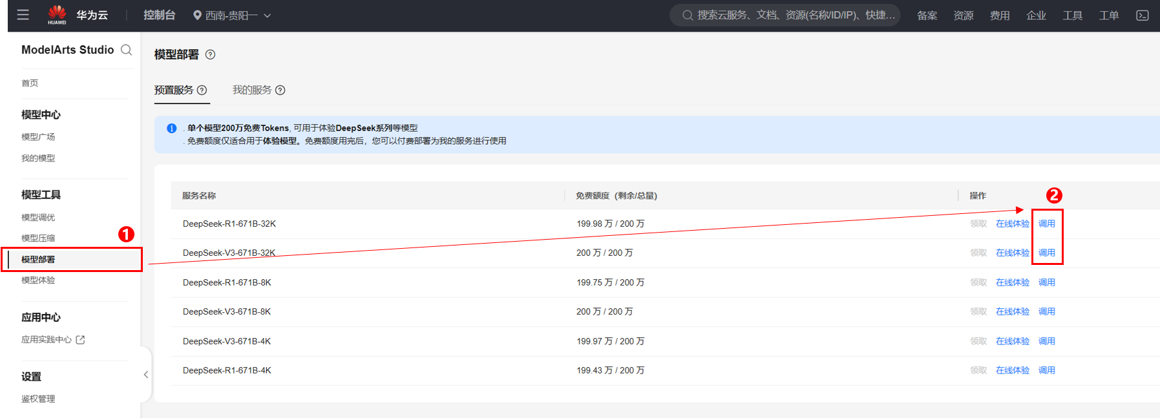Open 模型压缩 in the sidebar
The width and height of the screenshot is (1160, 420).
(38, 238)
